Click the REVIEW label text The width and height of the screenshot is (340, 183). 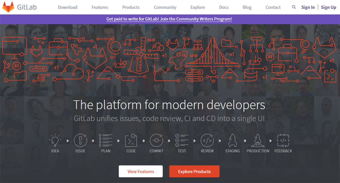coord(207,151)
